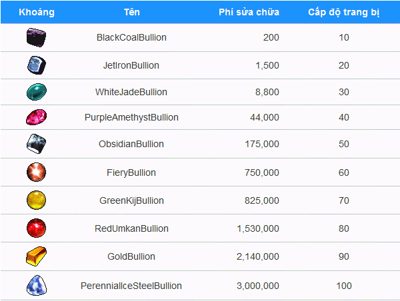
Task: Select the 175,000 repair fee cell
Action: [x=262, y=144]
